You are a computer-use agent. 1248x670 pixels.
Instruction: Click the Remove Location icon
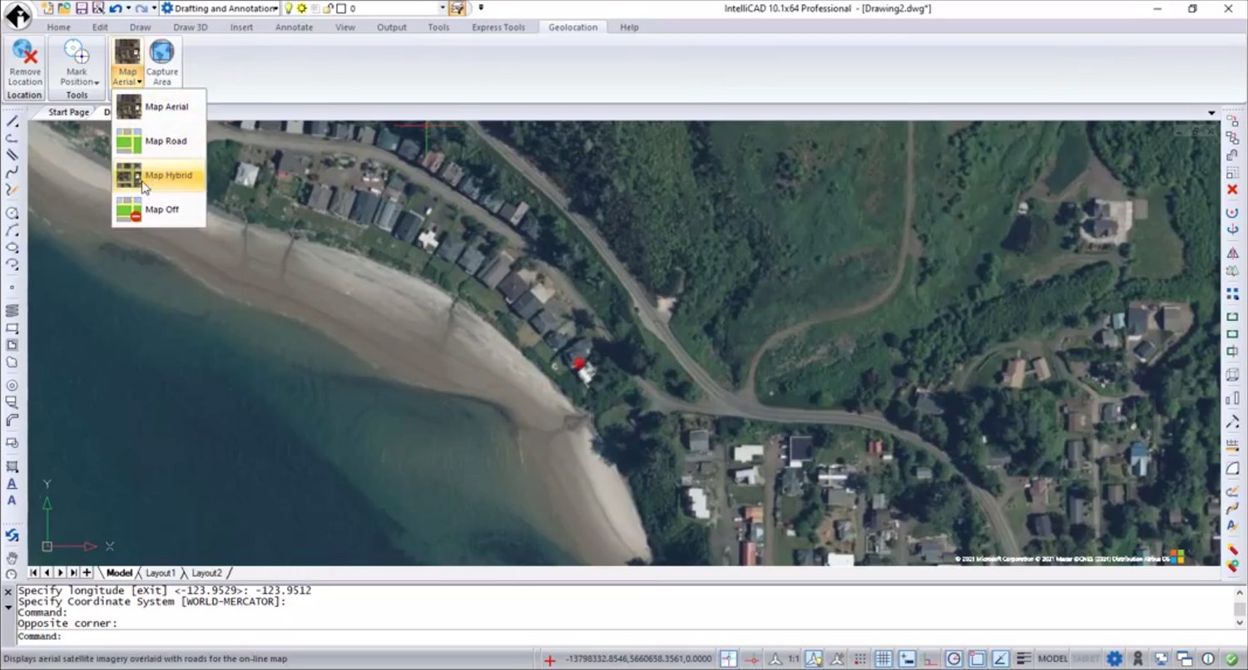pyautogui.click(x=25, y=62)
